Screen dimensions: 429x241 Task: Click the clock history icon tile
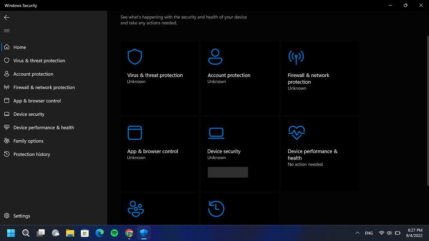[216, 208]
